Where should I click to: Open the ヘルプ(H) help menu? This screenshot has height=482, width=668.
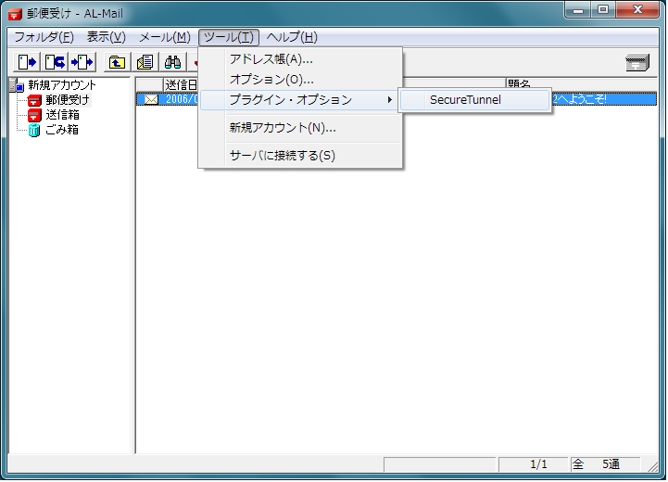pos(291,37)
